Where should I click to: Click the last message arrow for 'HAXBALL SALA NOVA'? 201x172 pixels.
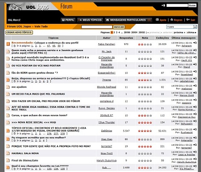pyautogui.click(x=195, y=152)
